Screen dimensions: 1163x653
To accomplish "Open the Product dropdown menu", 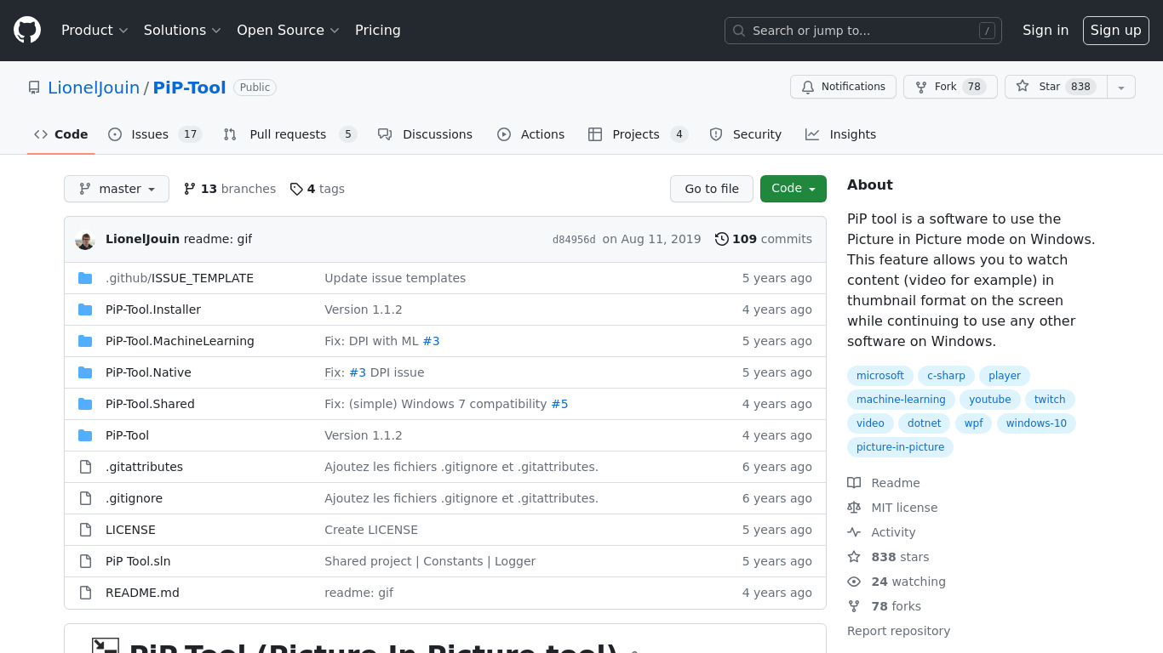I will (95, 30).
